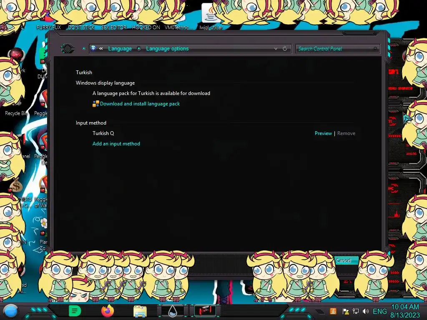Select the Language options breadcrumb
This screenshot has width=427, height=320.
(x=167, y=48)
